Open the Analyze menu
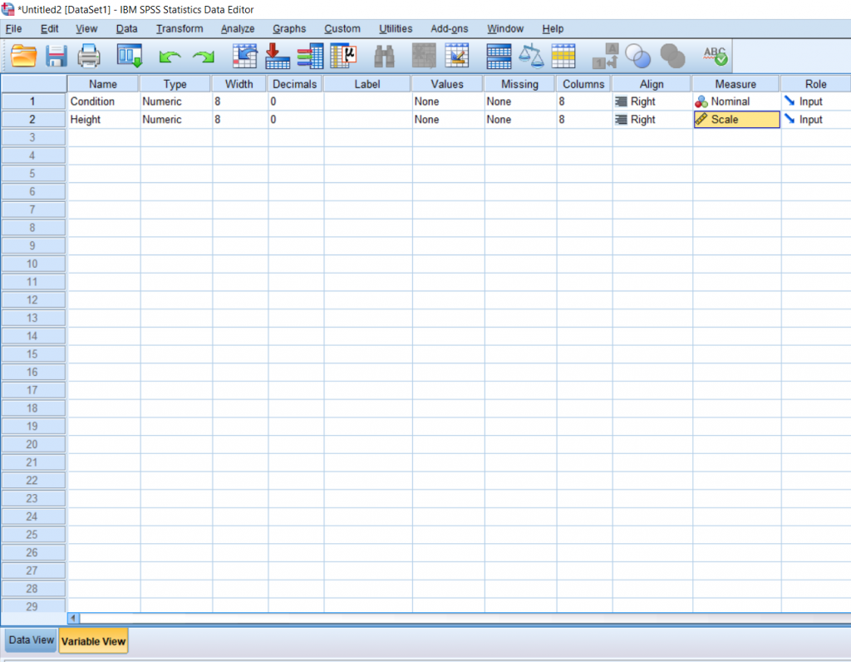This screenshot has height=662, width=851. [238, 28]
